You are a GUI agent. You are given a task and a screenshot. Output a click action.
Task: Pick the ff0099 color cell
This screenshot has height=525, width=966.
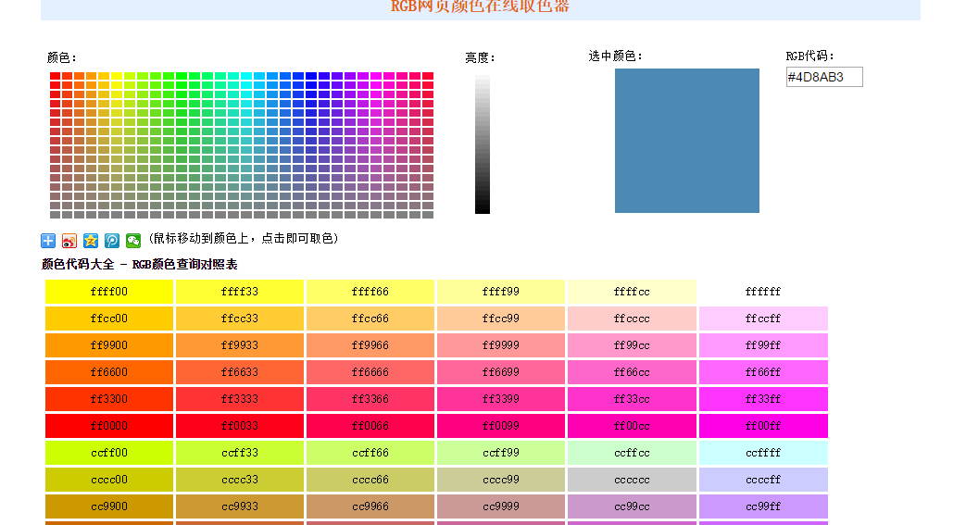[x=501, y=426]
